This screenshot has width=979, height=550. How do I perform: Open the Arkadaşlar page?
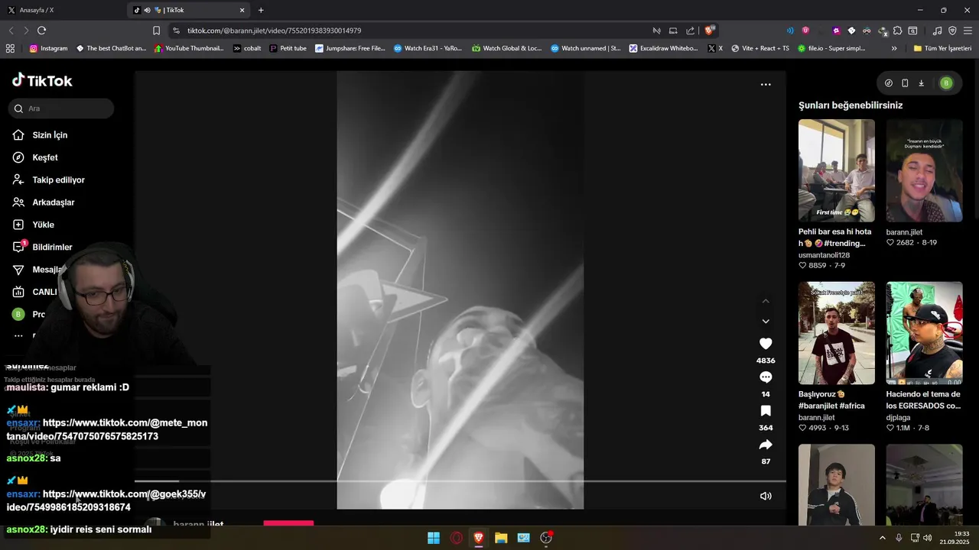(53, 202)
